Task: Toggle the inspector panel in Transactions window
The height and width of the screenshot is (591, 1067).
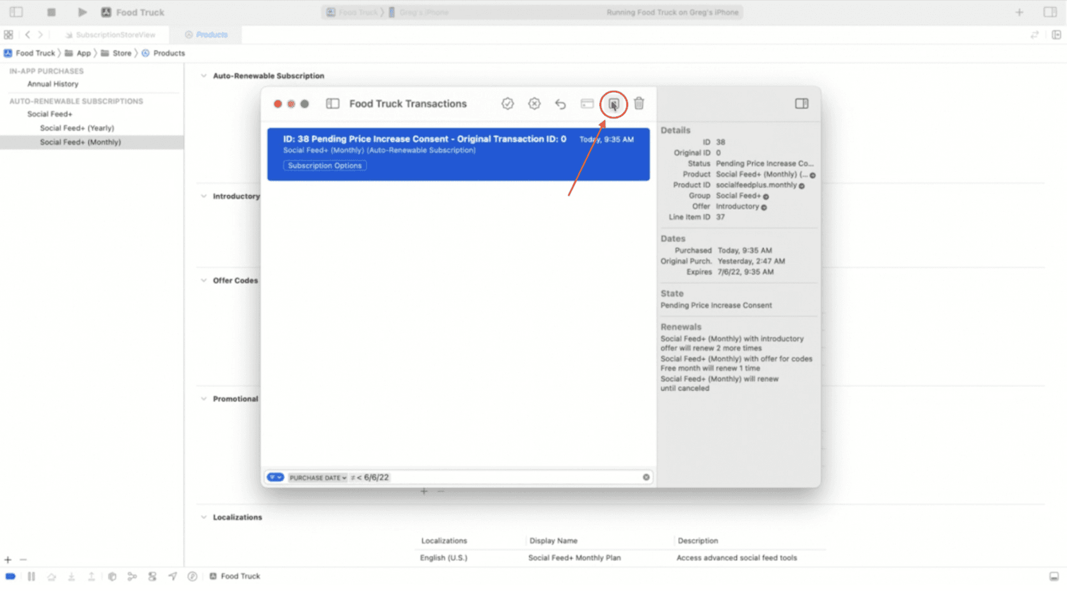Action: tap(802, 103)
